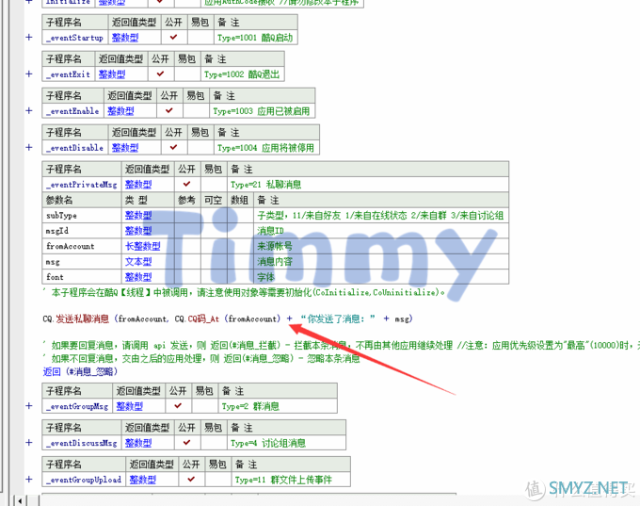
Task: Open 整数型 return type of _eventPrivateMsg
Action: tap(138, 185)
